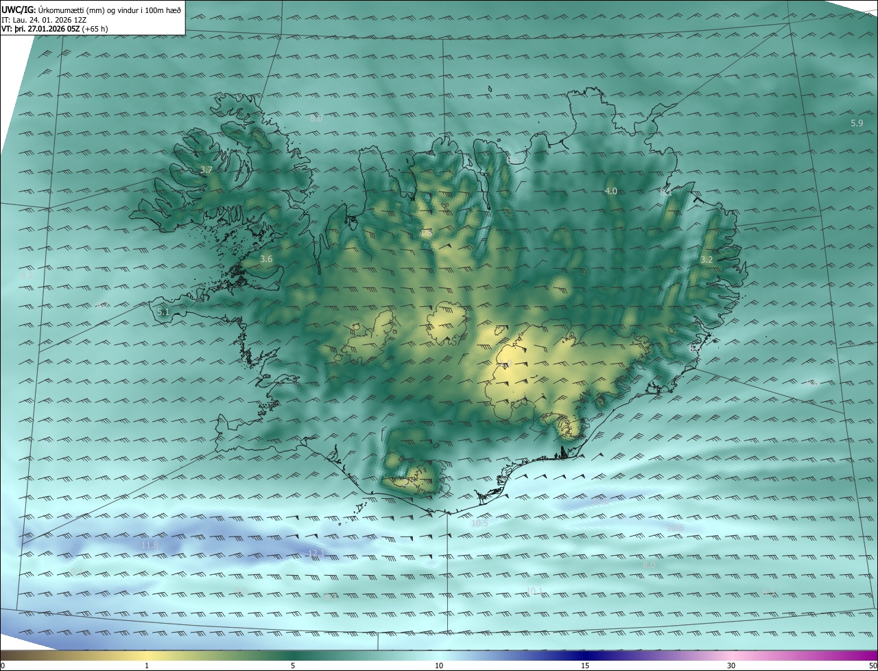Click the 10.5 value label

point(479,523)
